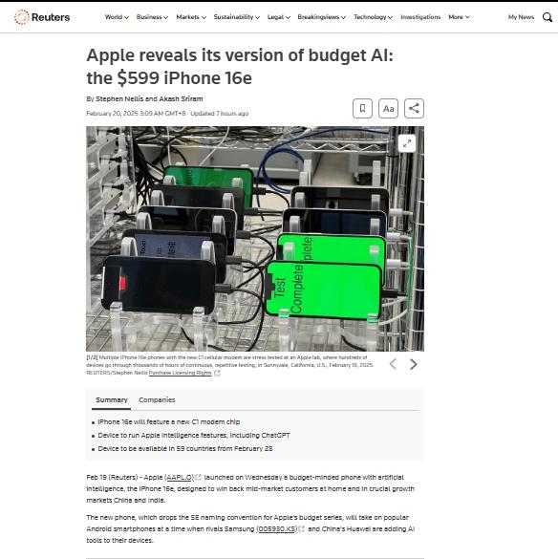Show the next gallery image

click(x=413, y=364)
